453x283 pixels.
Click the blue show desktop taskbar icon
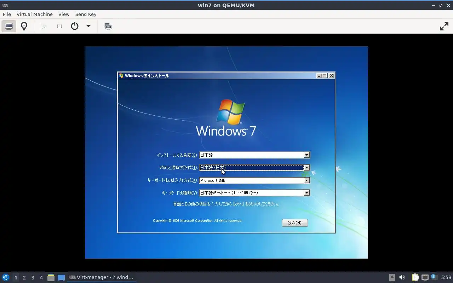point(61,277)
